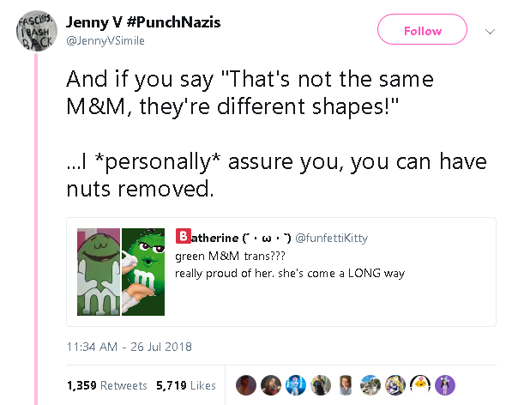Click the person in black shirt liker avatar
The width and height of the screenshot is (518, 405).
(321, 385)
